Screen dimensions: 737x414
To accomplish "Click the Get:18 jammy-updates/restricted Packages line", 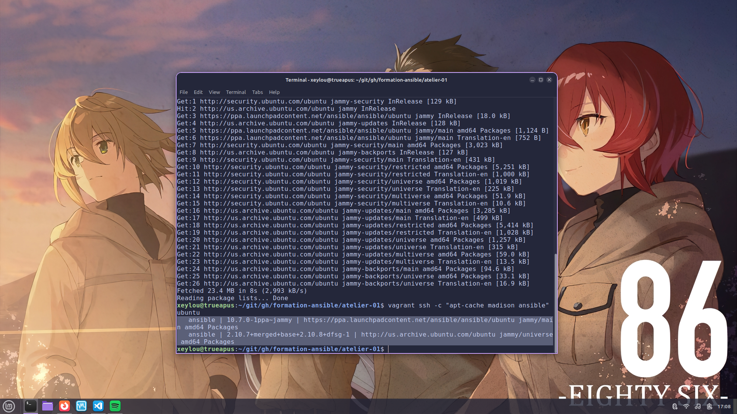I will pos(355,225).
